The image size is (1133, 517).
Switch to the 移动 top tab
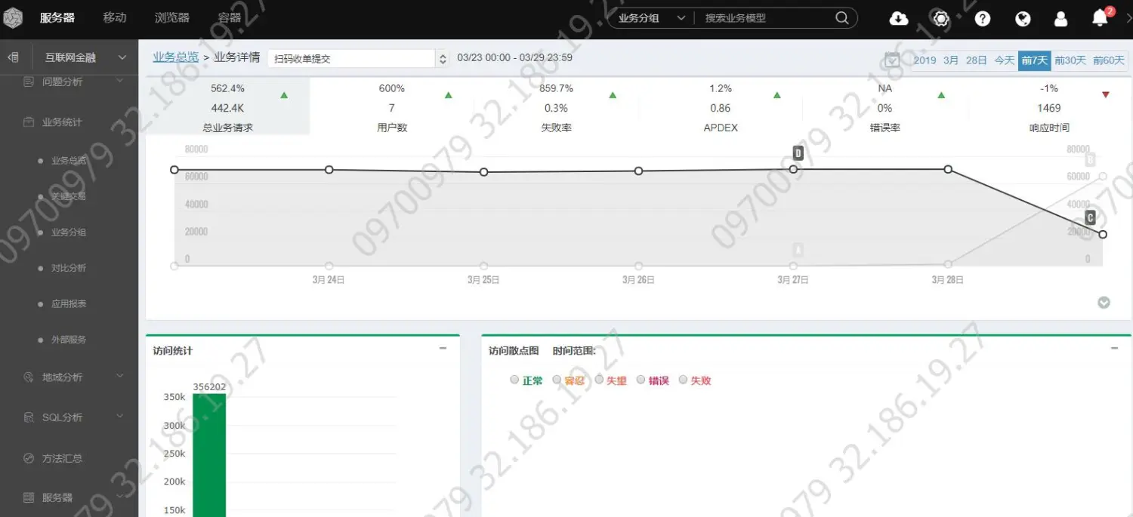[x=115, y=18]
